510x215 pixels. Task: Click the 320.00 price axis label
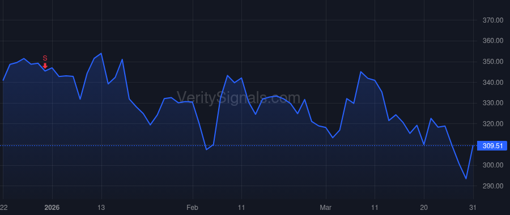pyautogui.click(x=493, y=124)
